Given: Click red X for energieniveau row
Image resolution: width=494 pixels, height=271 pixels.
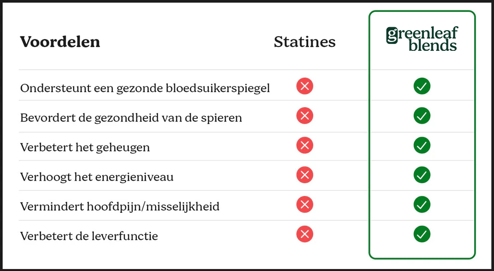Looking at the screenshot, I should pyautogui.click(x=305, y=175).
